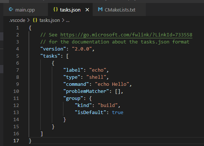Image resolution: width=204 pixels, height=146 pixels.
Task: Click the empty array brackets after problemMatcher
Action: coord(118,91)
